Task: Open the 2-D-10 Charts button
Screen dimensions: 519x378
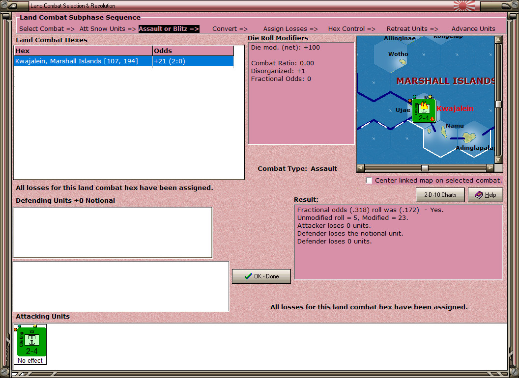Action: tap(440, 195)
